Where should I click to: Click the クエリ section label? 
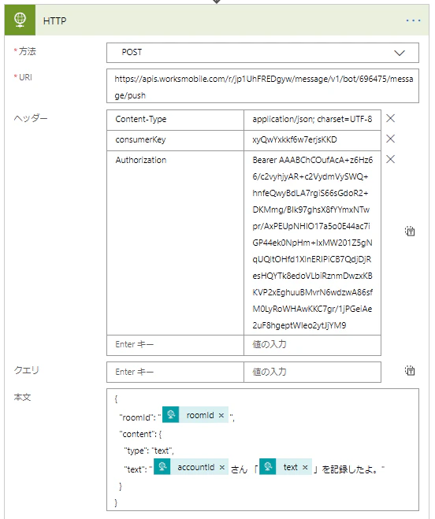coord(27,370)
